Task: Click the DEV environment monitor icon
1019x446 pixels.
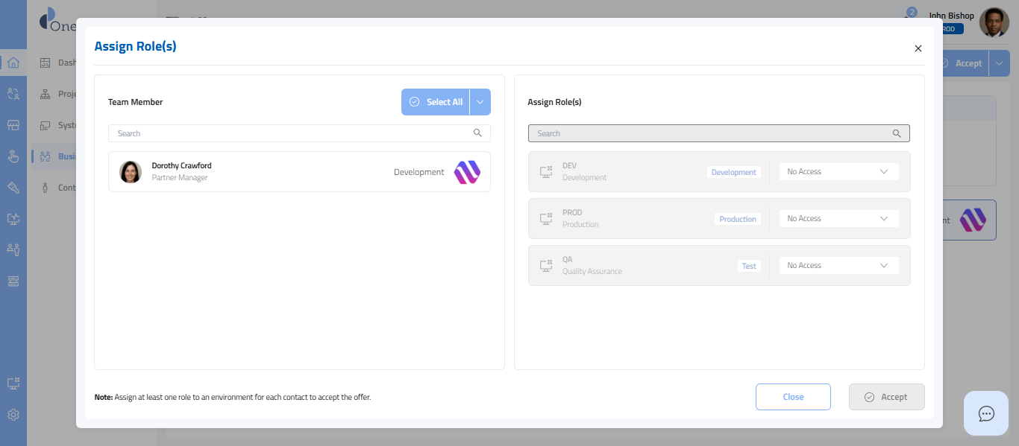Action: pos(545,172)
